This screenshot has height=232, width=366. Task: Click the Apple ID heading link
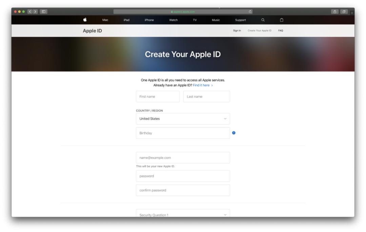(93, 31)
